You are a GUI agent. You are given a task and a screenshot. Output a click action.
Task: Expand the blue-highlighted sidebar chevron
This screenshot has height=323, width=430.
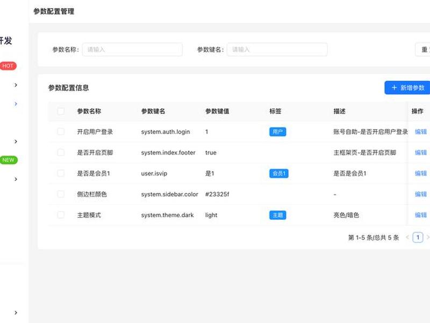point(16,104)
